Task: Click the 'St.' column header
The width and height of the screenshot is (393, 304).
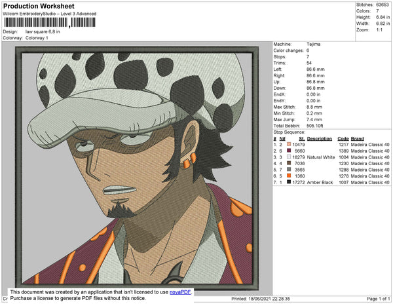Action: pos(302,139)
